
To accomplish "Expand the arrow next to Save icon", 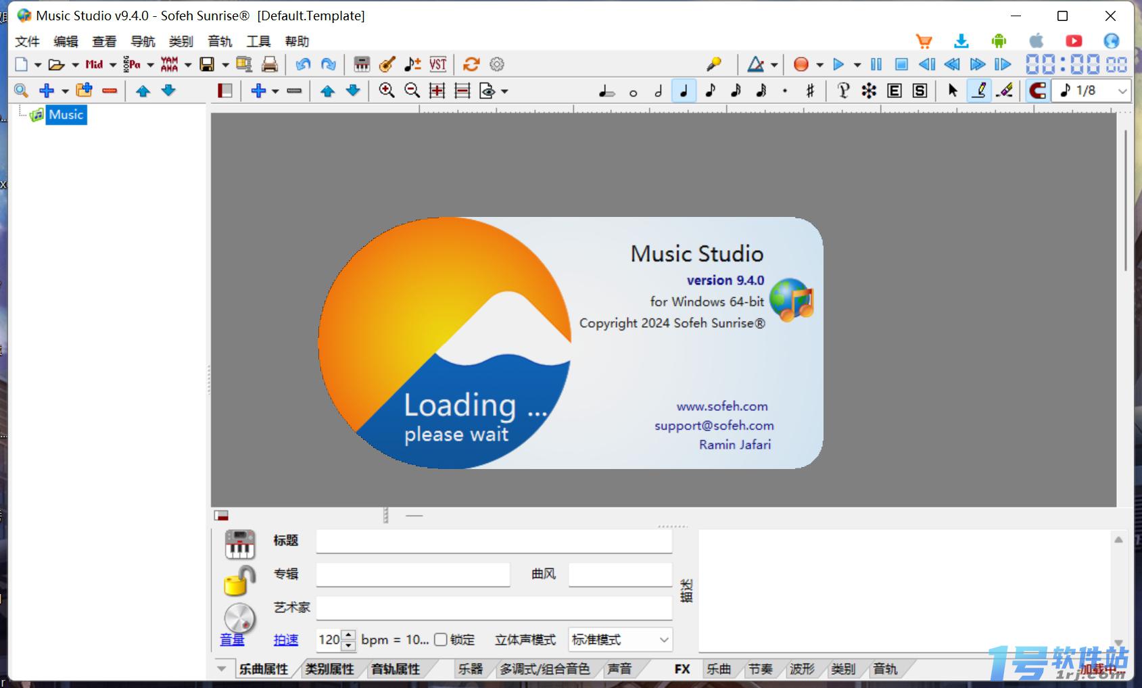I will pos(225,65).
